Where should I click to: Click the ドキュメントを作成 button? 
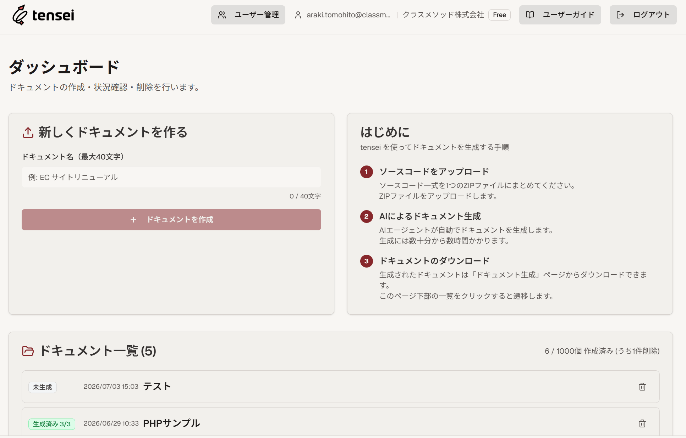pyautogui.click(x=171, y=220)
